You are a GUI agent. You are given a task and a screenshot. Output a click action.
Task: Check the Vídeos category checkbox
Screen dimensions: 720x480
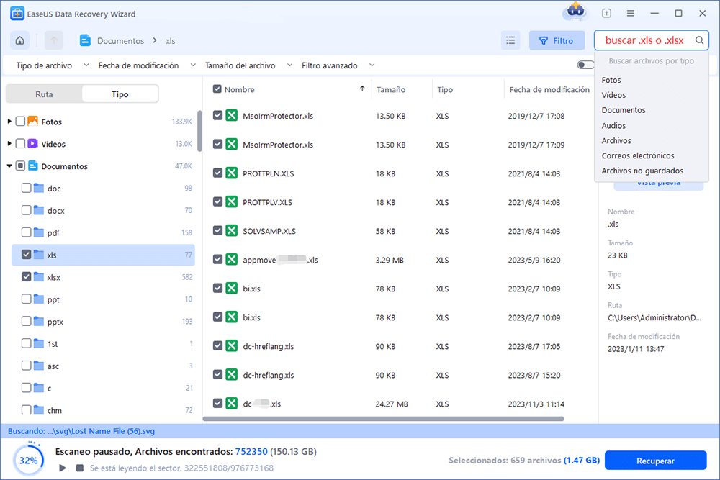pos(20,144)
